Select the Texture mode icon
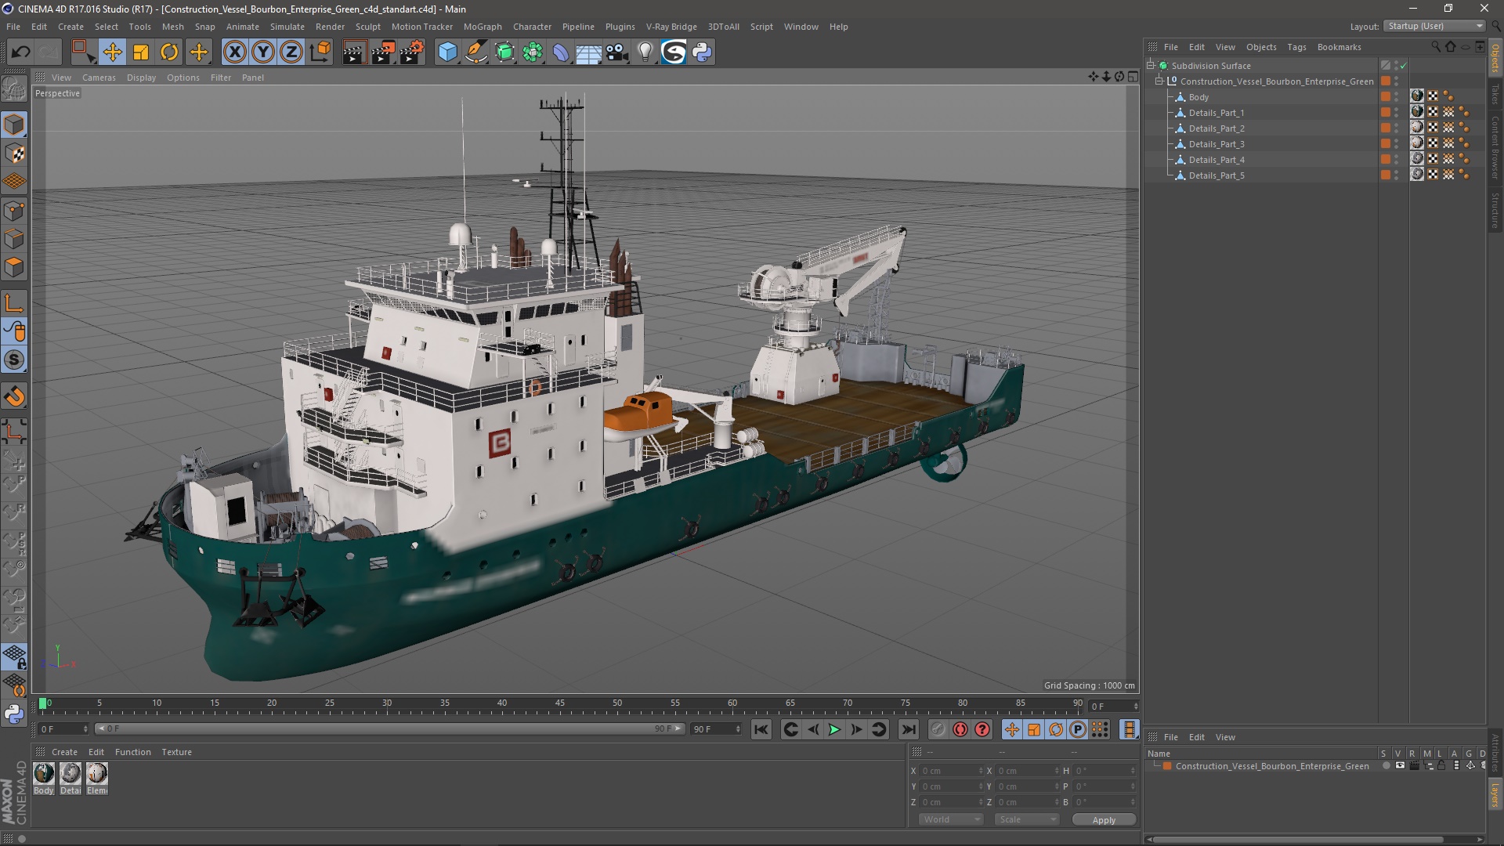 click(x=14, y=154)
